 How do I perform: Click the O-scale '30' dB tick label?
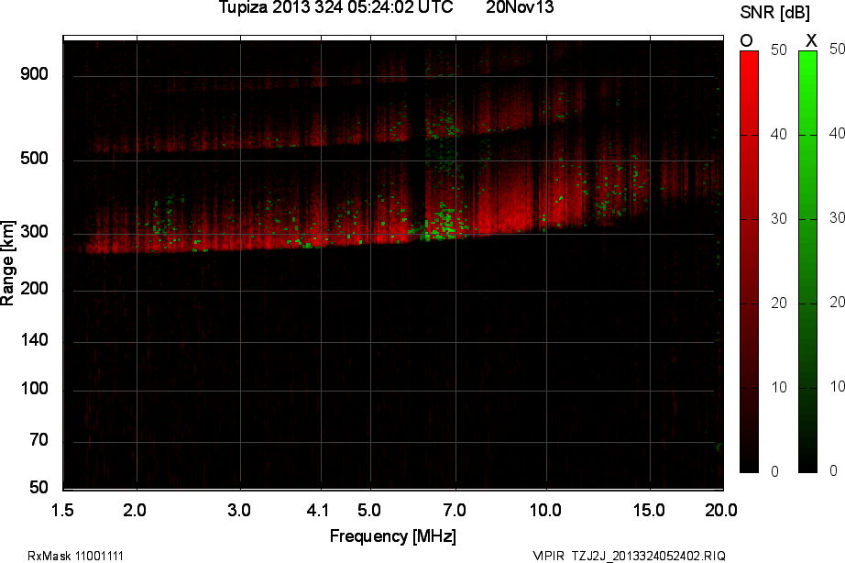778,218
